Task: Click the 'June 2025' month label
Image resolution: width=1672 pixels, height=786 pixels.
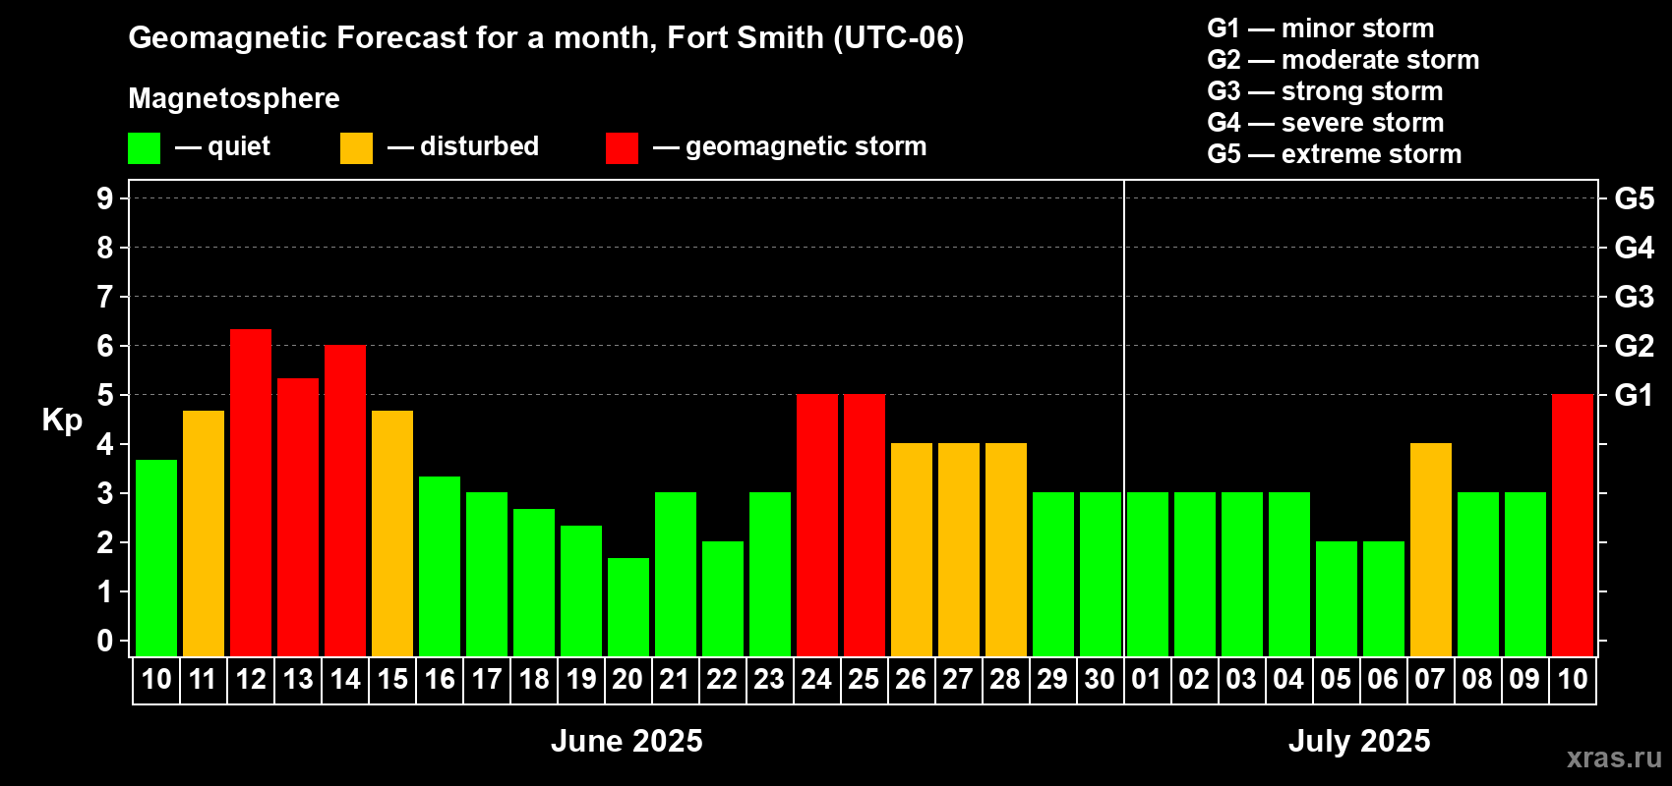Action: tap(627, 741)
